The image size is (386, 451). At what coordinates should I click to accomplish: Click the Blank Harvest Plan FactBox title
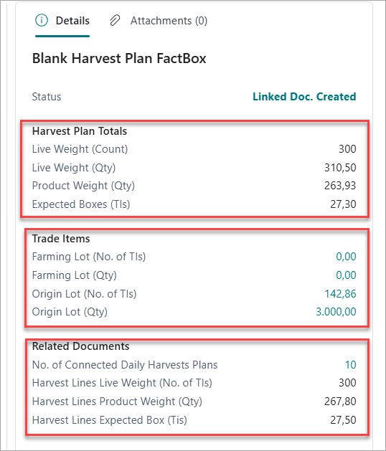point(119,58)
